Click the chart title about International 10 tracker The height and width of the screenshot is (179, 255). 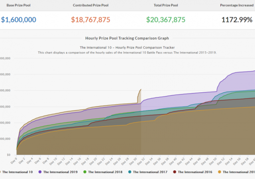tap(127, 47)
